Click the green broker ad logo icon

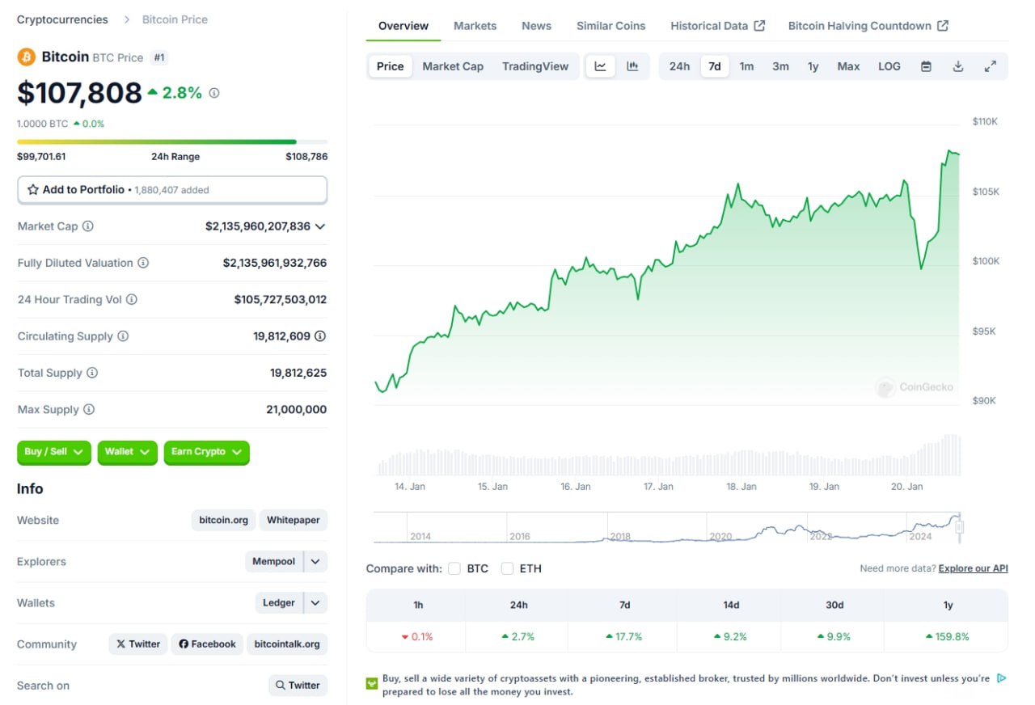tap(372, 684)
